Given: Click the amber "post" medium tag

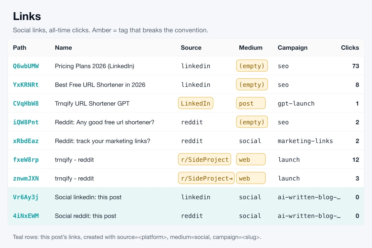Looking at the screenshot, I should point(251,103).
